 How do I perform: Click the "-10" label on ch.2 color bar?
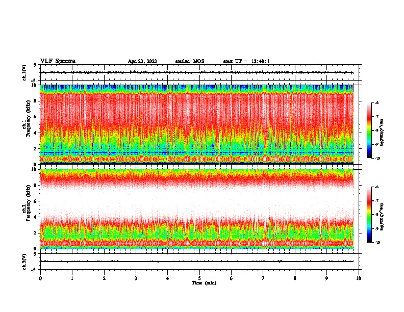(x=377, y=243)
